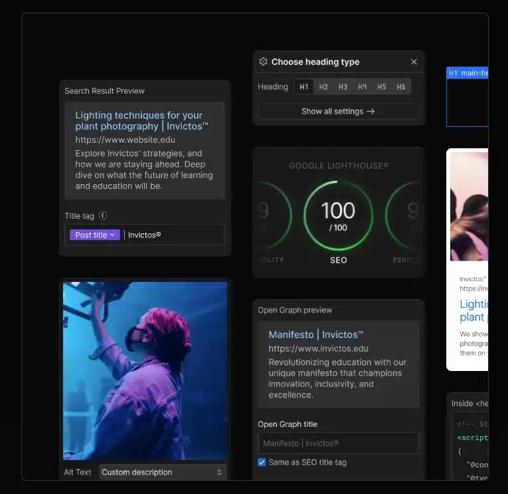Click Show all settings button
Image resolution: width=508 pixels, height=494 pixels.
[x=338, y=112]
